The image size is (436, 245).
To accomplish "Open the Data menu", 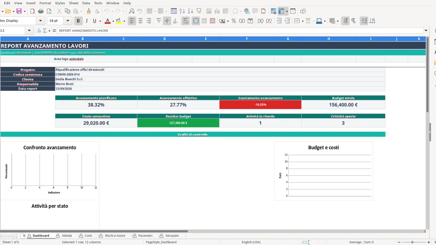I will click(86, 3).
